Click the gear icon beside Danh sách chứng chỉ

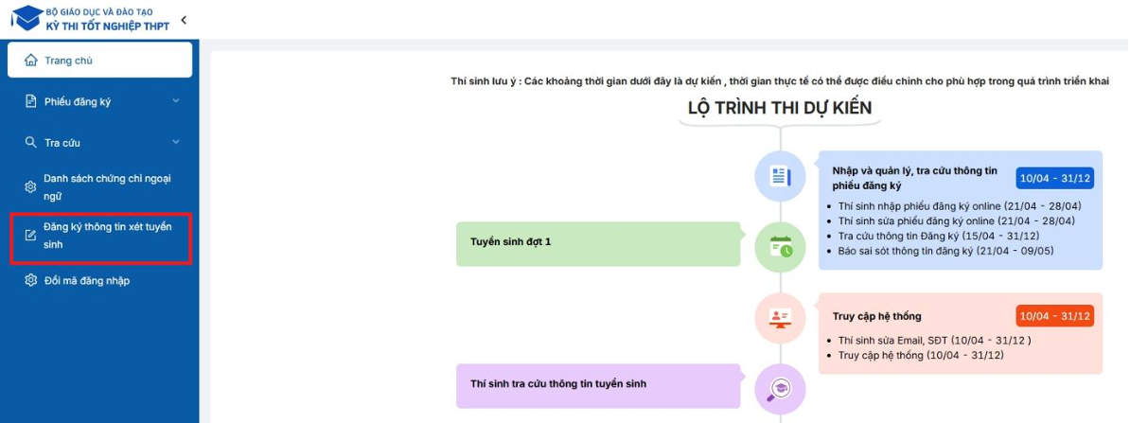click(31, 187)
